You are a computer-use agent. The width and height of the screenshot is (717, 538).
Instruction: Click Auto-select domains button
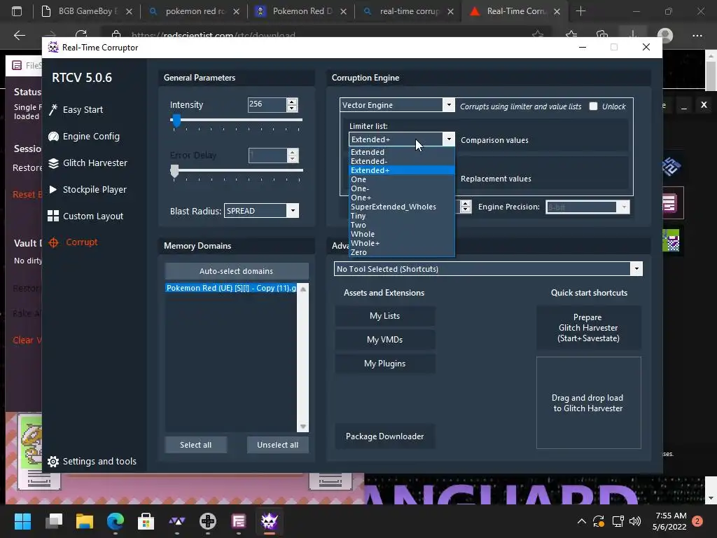pos(237,271)
